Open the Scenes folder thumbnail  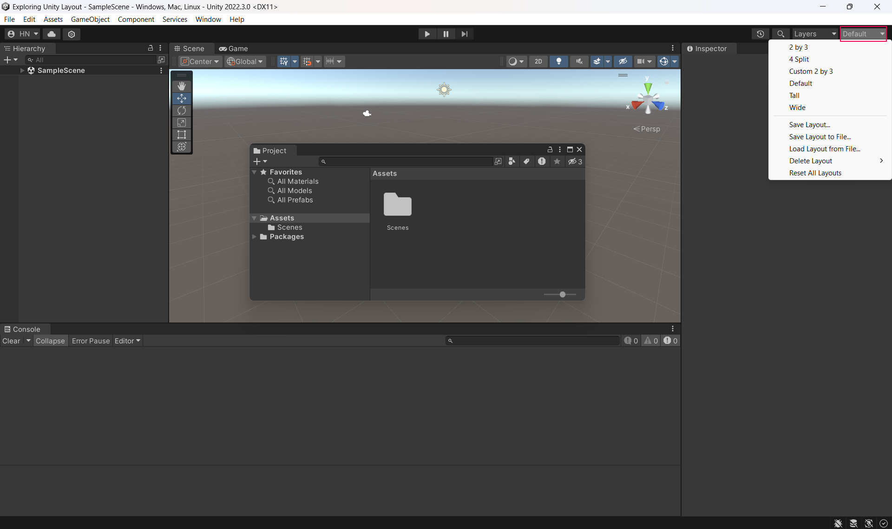[398, 205]
